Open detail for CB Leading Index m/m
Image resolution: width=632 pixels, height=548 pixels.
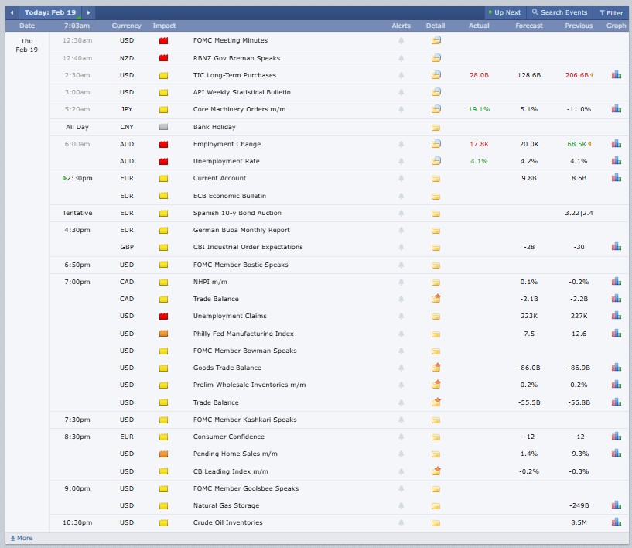tap(436, 471)
